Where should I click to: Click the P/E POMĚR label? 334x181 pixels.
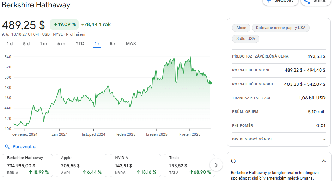[242, 126]
